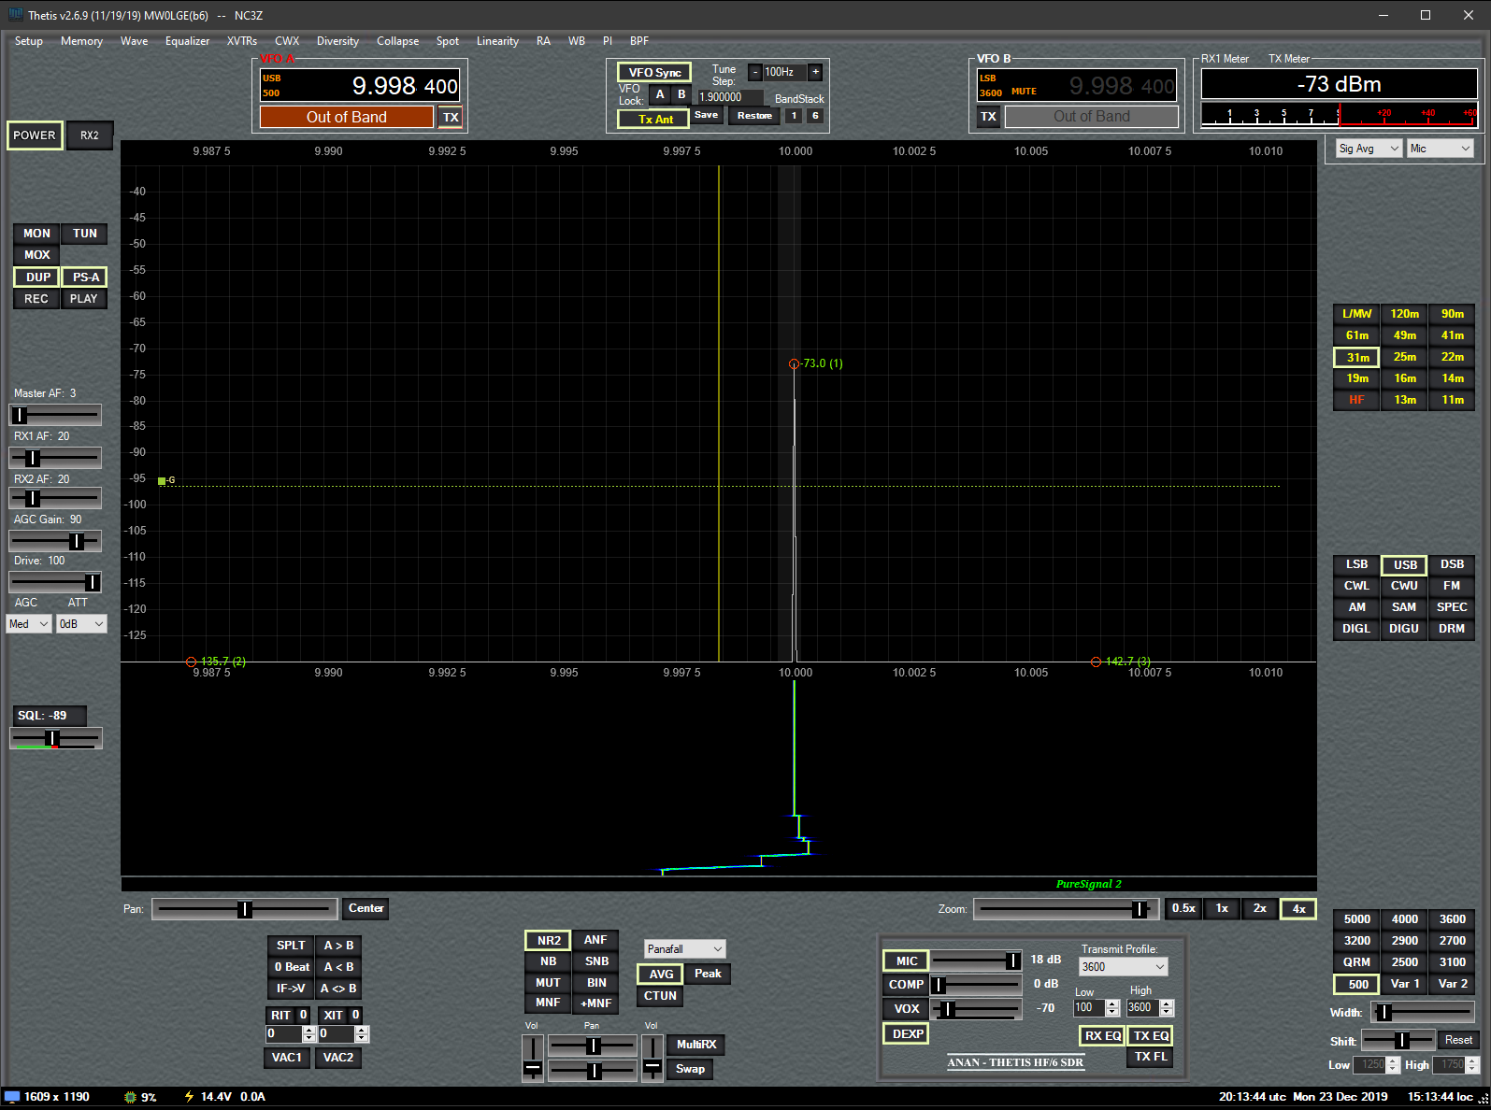Image resolution: width=1491 pixels, height=1110 pixels.
Task: Switch to LSB mode
Action: (1356, 564)
